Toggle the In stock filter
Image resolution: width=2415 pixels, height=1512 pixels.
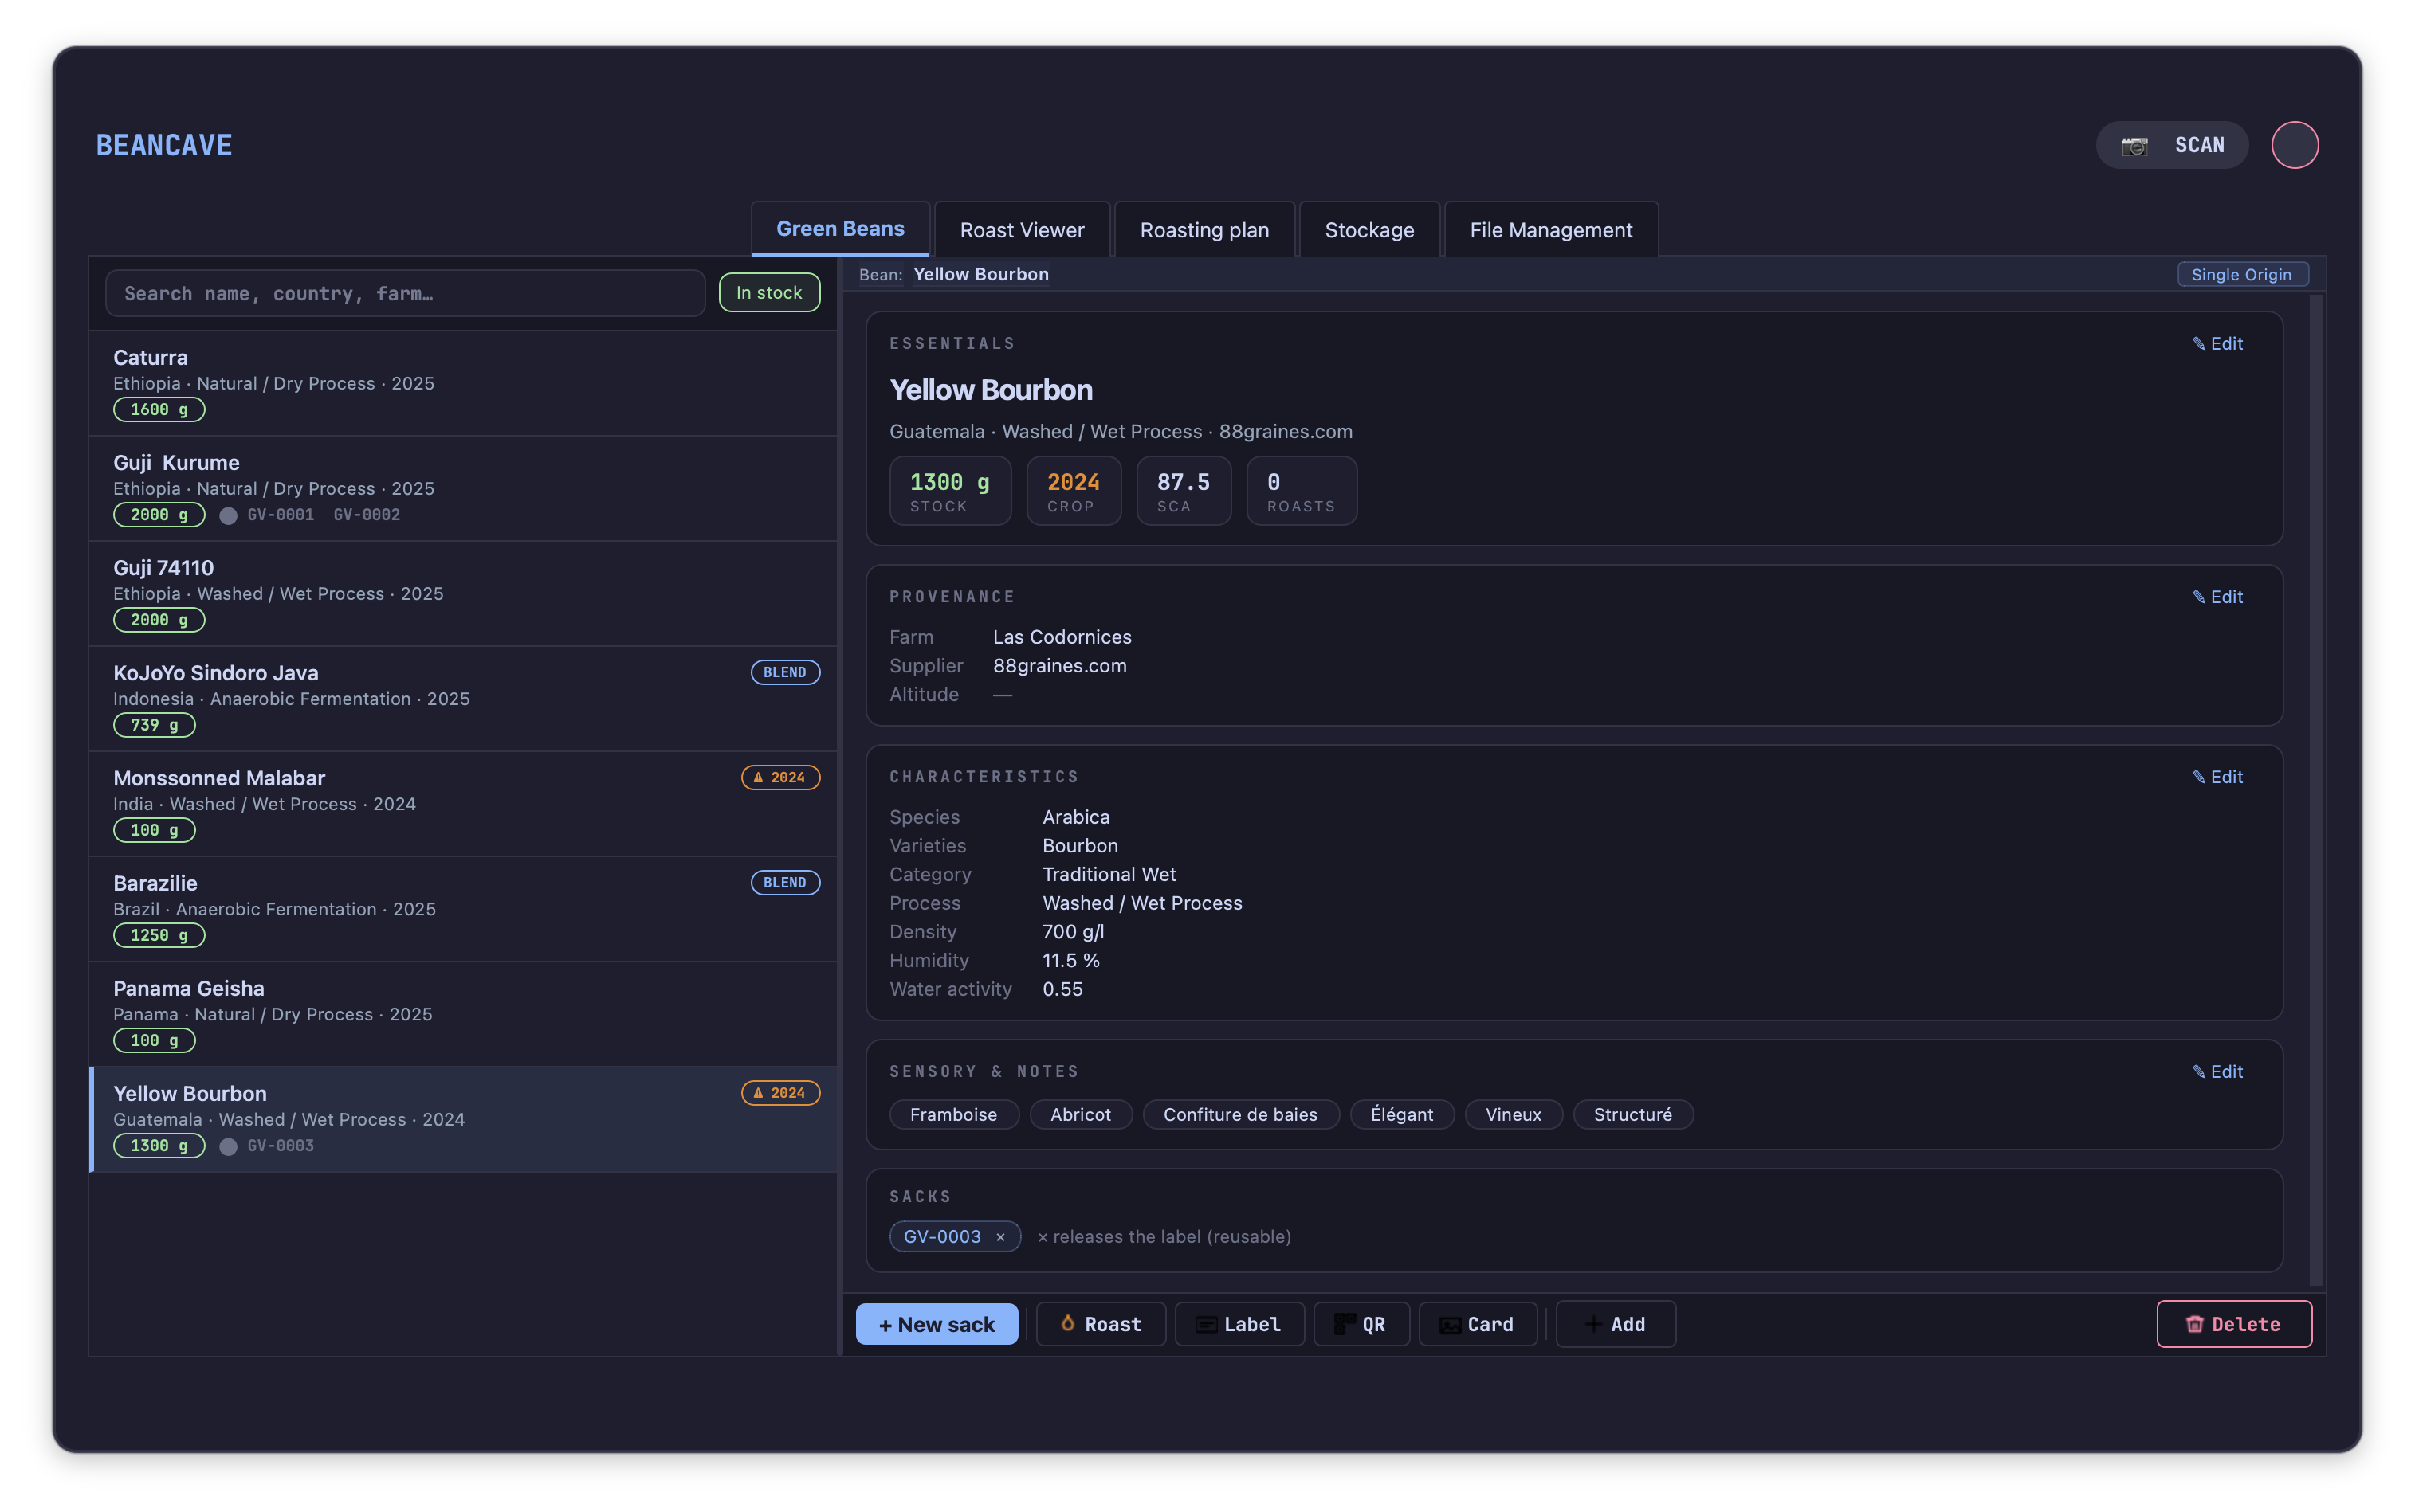click(768, 292)
